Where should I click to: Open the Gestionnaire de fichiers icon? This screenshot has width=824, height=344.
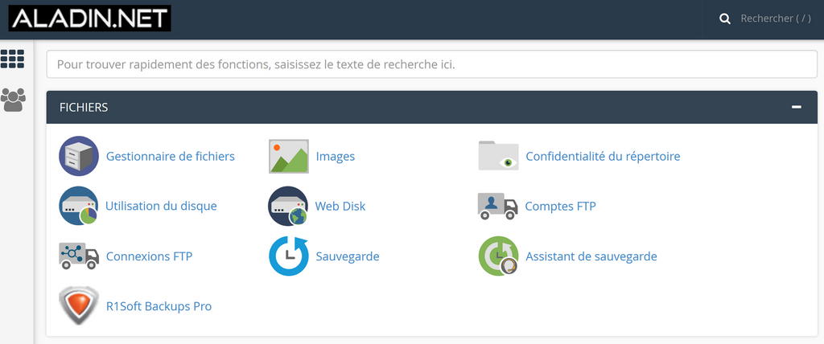(79, 156)
